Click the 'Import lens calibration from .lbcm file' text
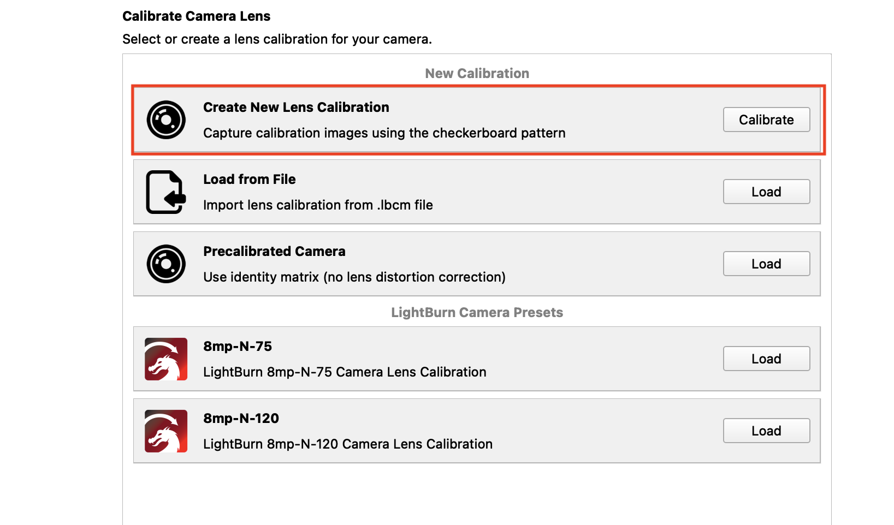 [x=318, y=205]
